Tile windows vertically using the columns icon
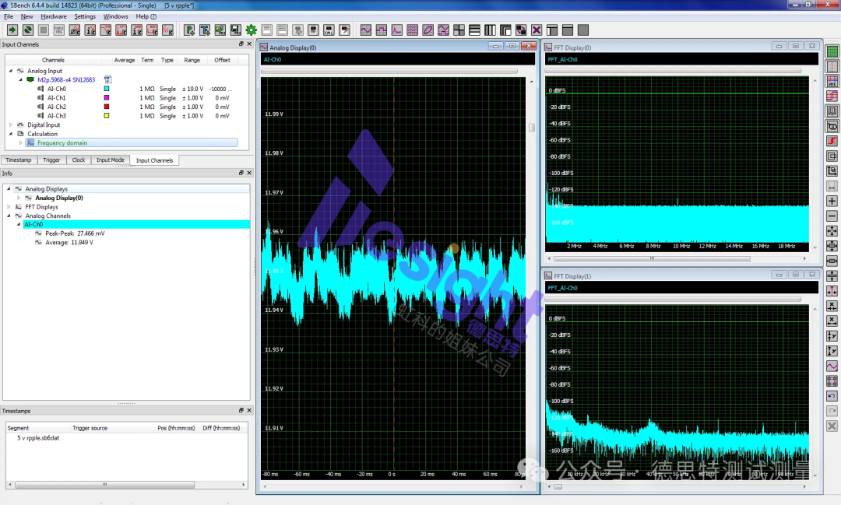Screen dimensions: 841x505 click(491, 30)
